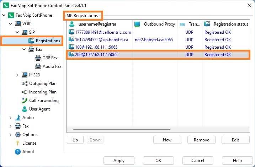This screenshot has height=167, width=255.
Task: Expand the H.323 tree node
Action: click(17, 75)
